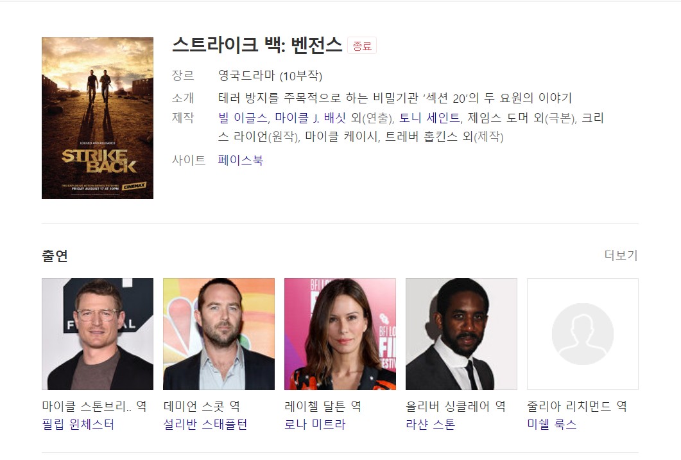Click role label 데미언 스콧 역
Viewport: 681px width, 460px height.
[202, 406]
